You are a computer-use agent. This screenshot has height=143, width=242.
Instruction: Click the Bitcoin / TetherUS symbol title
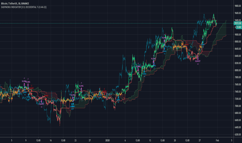(x=15, y=3)
